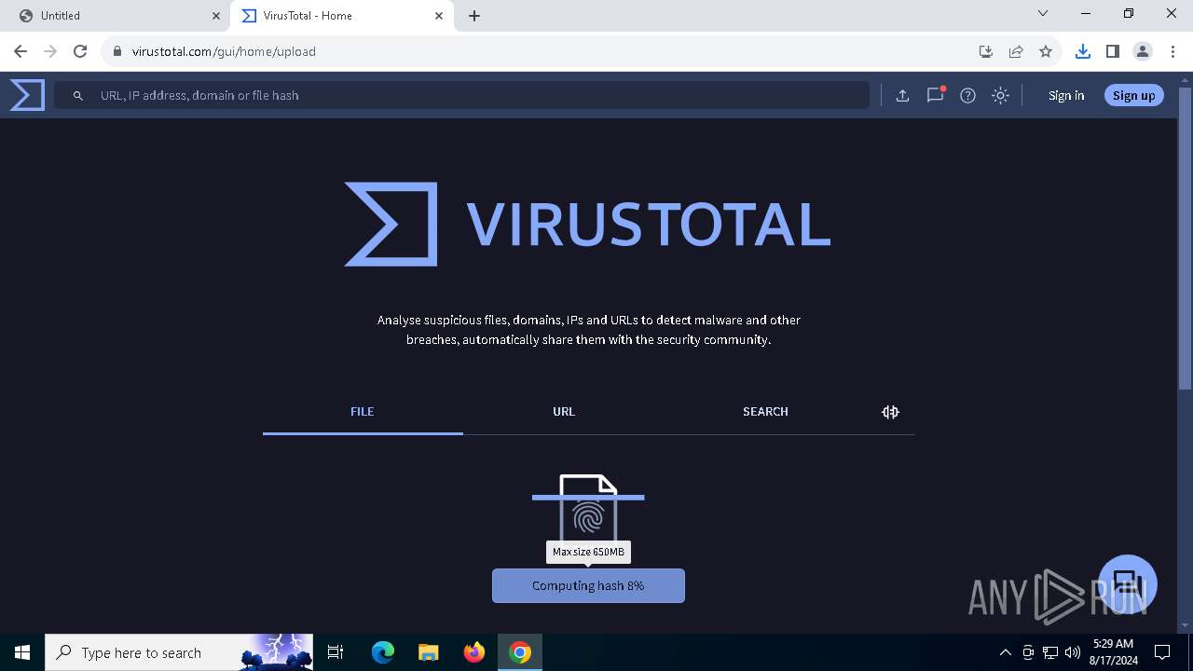Open the API icon tab next to SEARCH
This screenshot has height=671, width=1193.
[x=890, y=412]
